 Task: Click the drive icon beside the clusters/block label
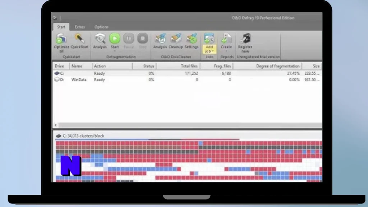coord(59,136)
